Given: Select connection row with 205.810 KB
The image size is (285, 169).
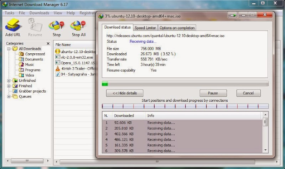Looking at the screenshot, I should 182,128.
